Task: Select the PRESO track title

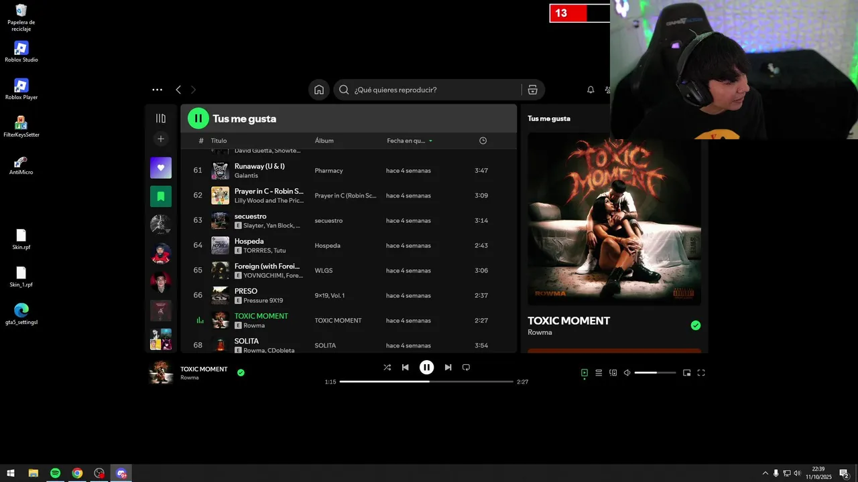Action: 246,291
